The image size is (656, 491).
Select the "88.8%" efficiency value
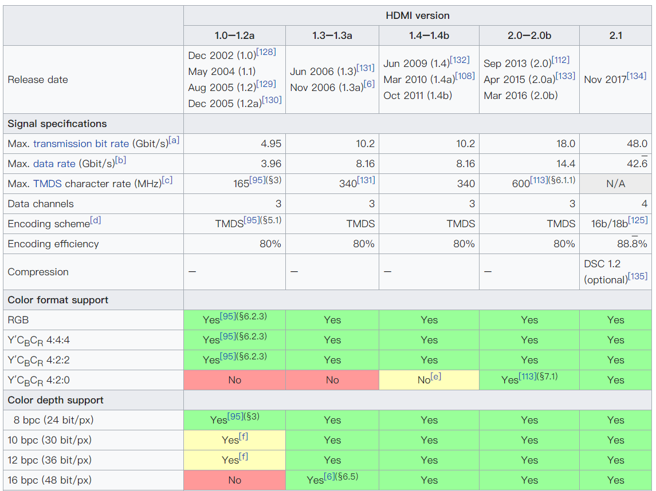[x=632, y=244]
